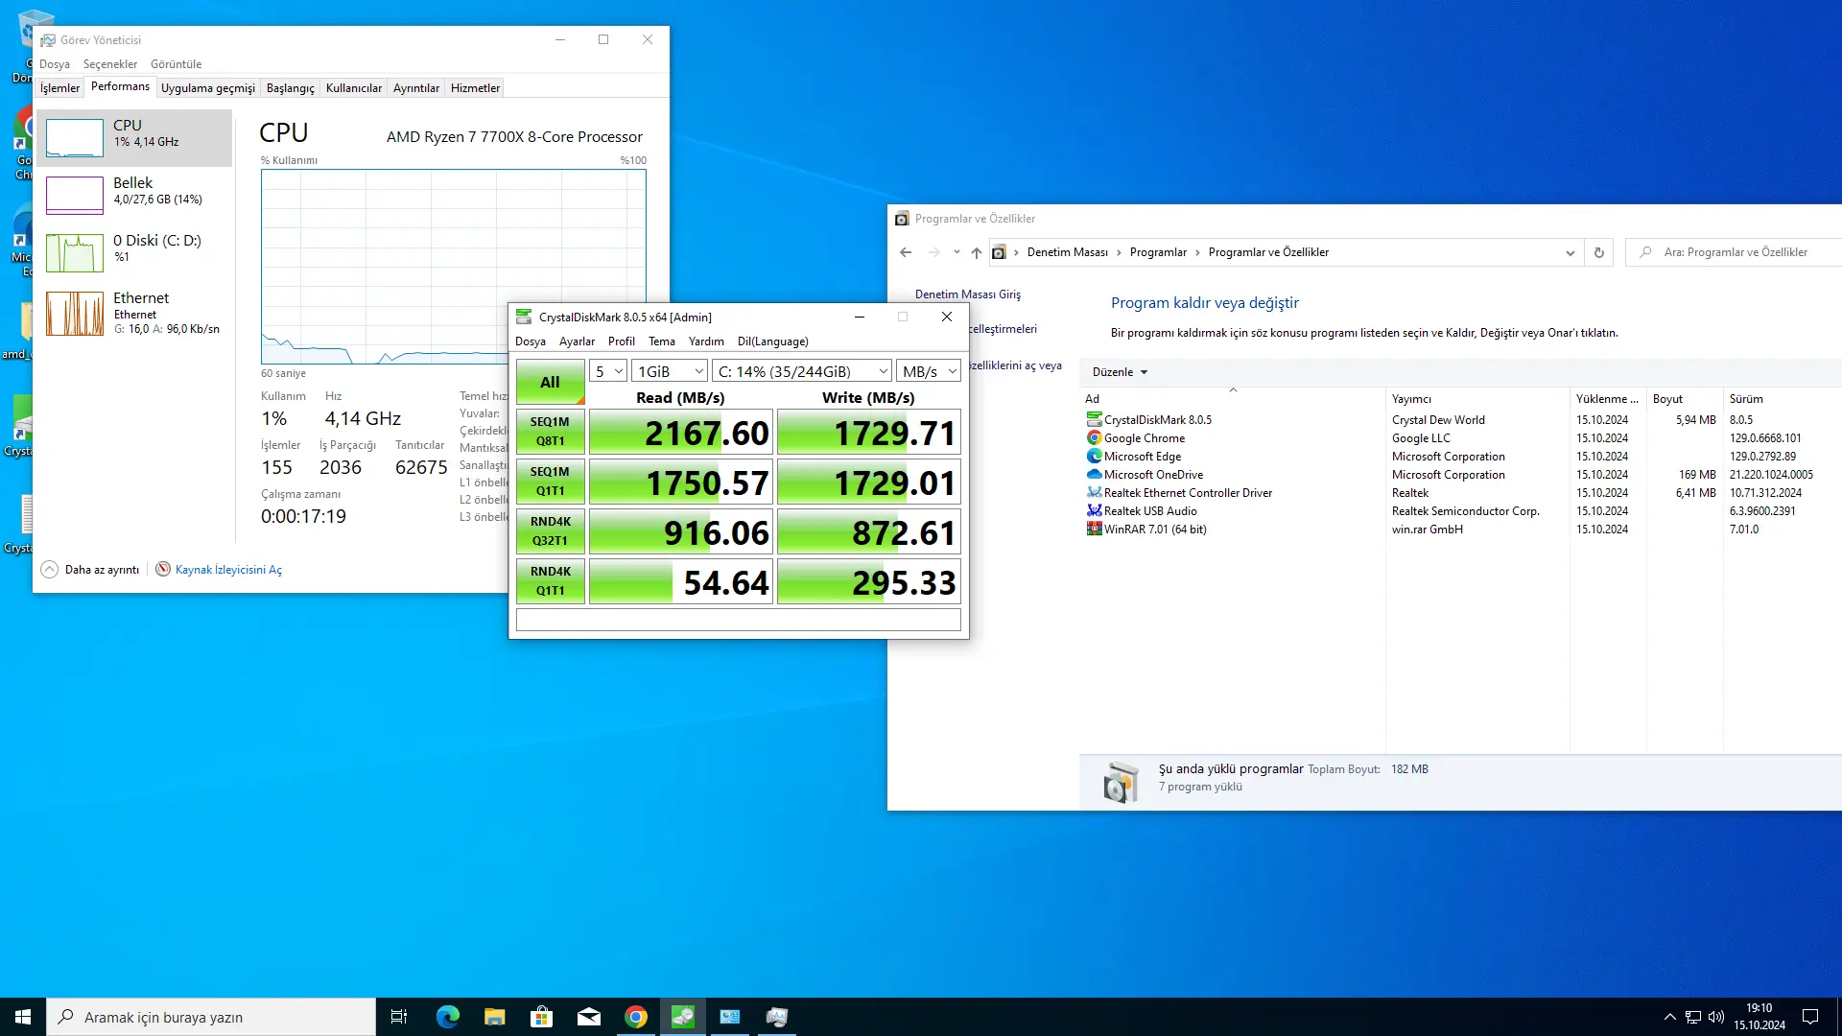Open the notification center icon
This screenshot has height=1036, width=1842.
pos(1810,1017)
